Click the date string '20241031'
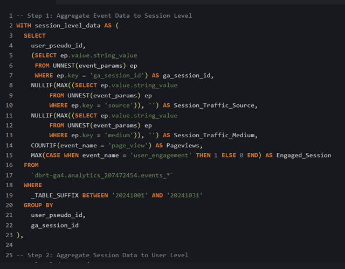Image resolution: width=345 pixels, height=269 pixels. (x=184, y=195)
